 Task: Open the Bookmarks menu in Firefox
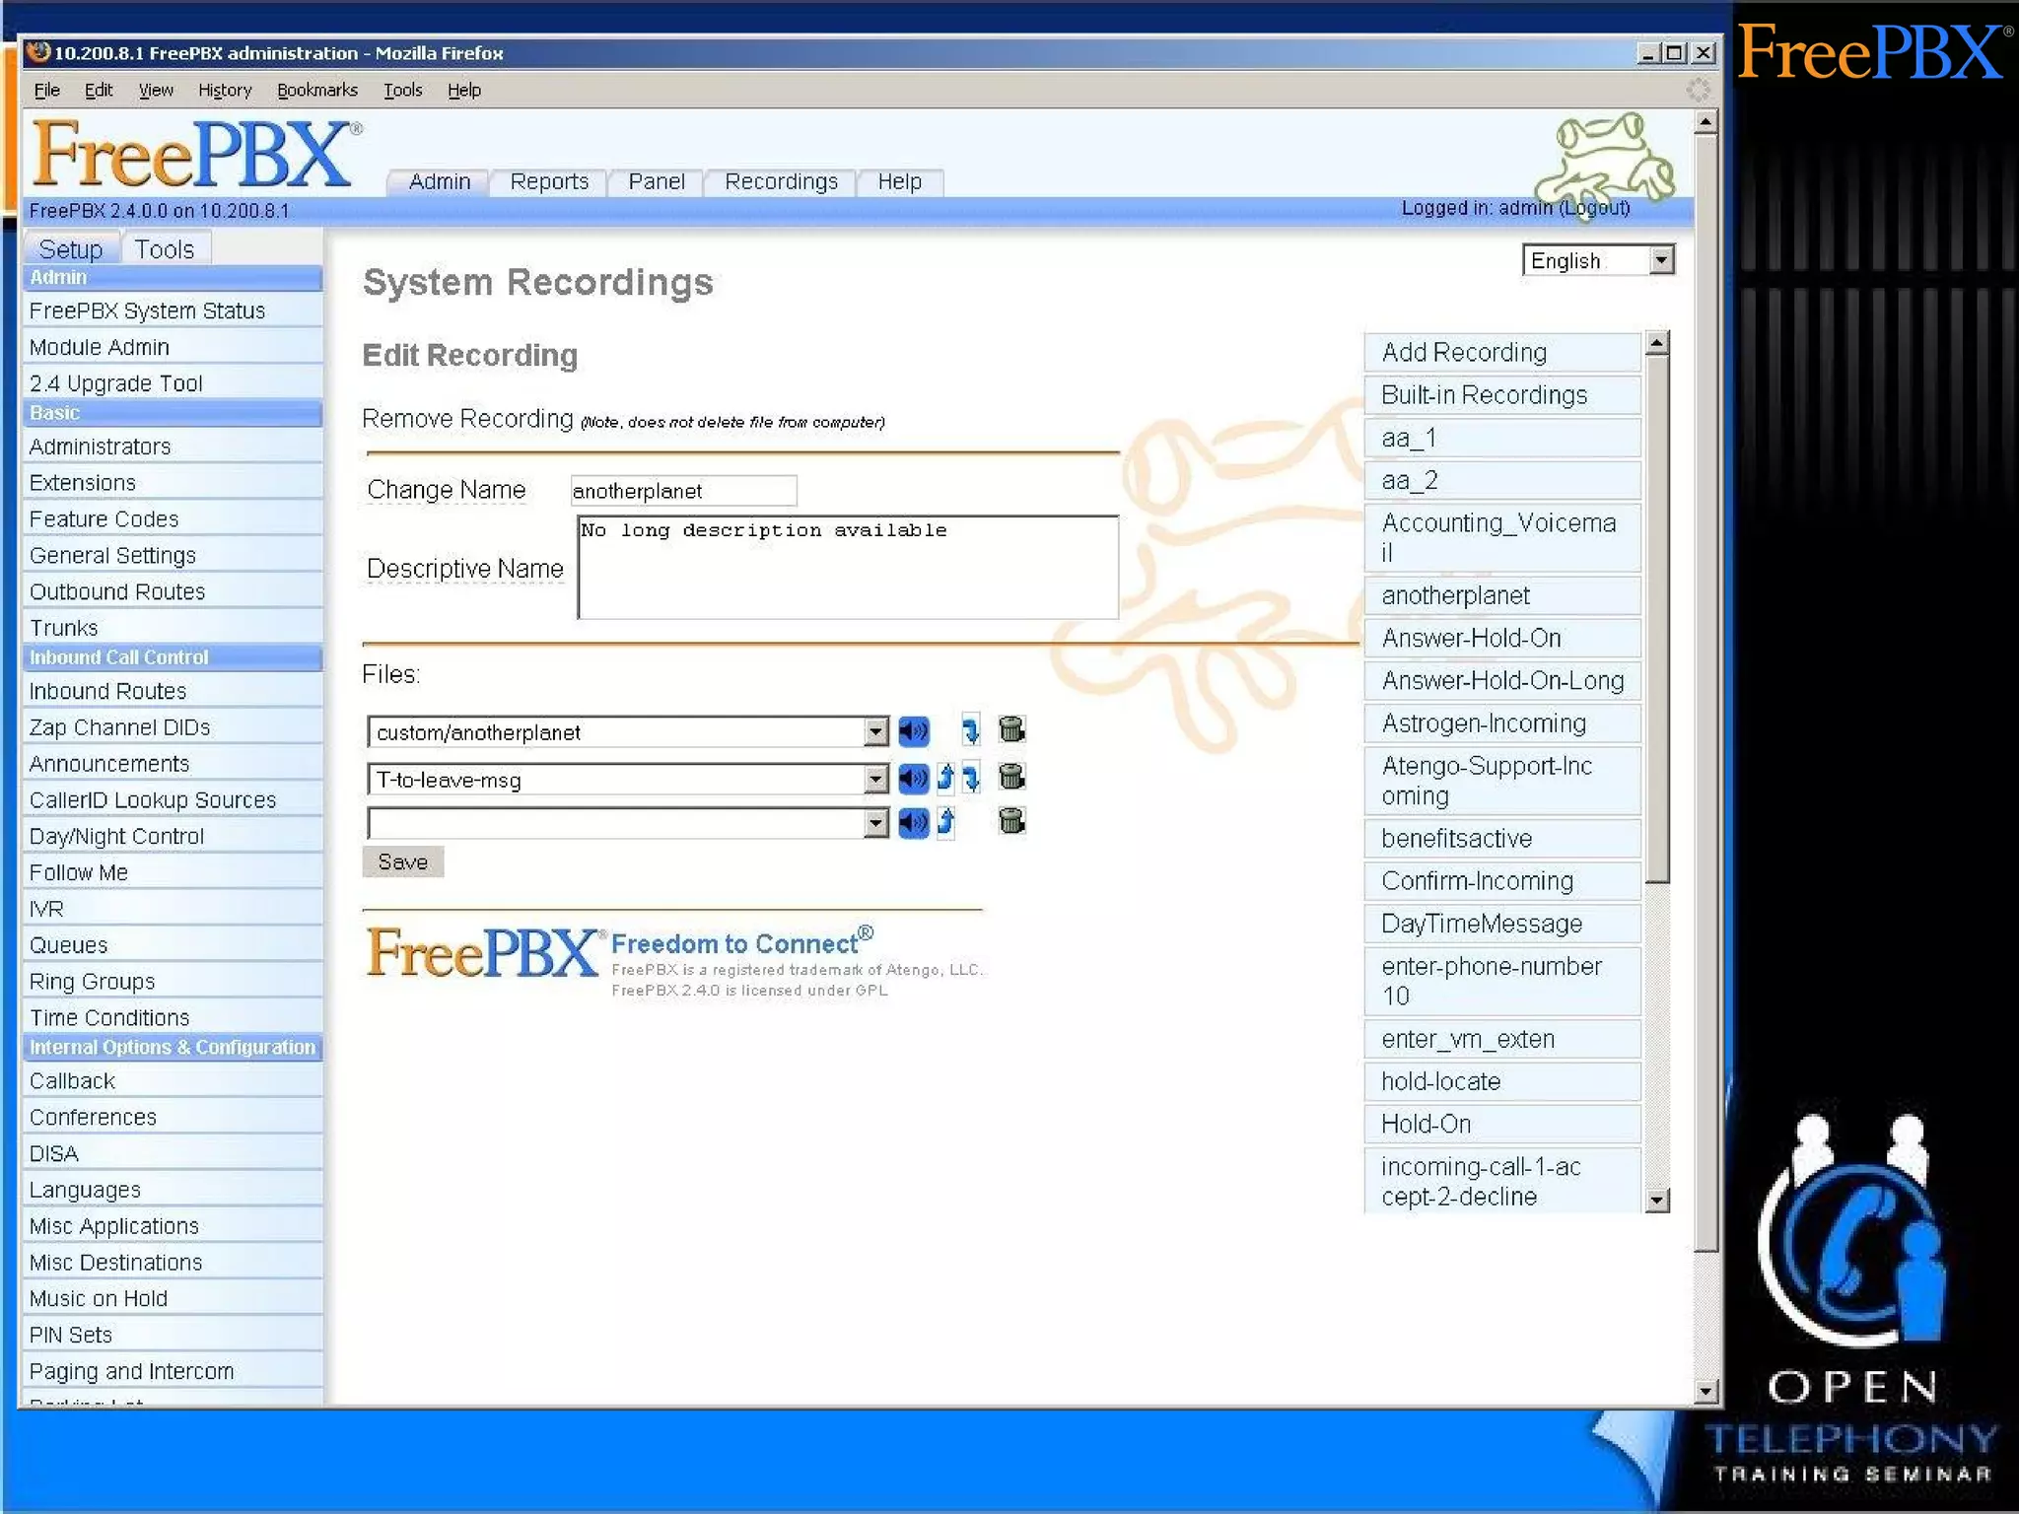[x=316, y=91]
